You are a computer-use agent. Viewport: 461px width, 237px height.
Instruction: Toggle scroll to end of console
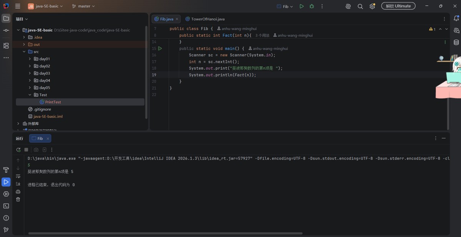pos(18,184)
